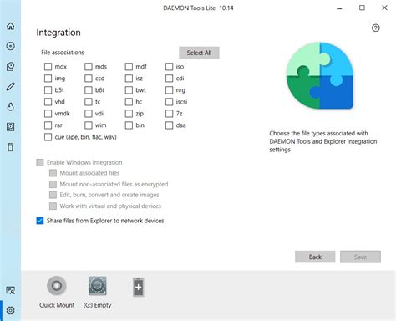Close the DAEMON Tools Lite window
Screen dimensions: 396x321
384,8
